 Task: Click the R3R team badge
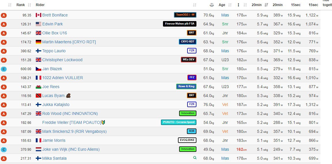pyautogui.click(x=192, y=131)
